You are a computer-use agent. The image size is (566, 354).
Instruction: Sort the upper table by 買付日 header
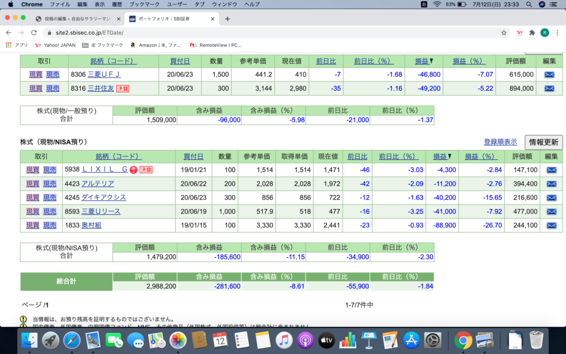(x=180, y=61)
